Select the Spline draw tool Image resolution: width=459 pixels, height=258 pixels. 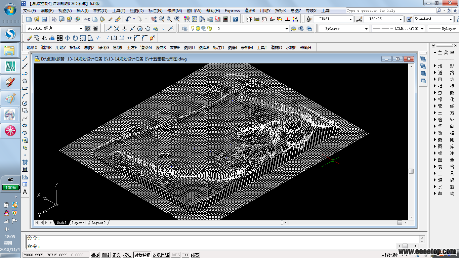pyautogui.click(x=25, y=118)
